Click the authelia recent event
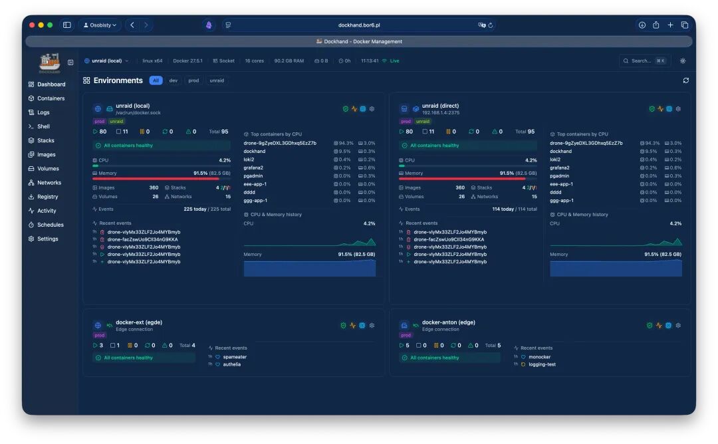718x444 pixels. click(x=232, y=365)
